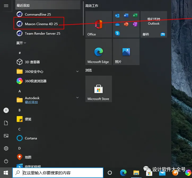Image resolution: width=192 pixels, height=178 pixels.
Task: Open the 地图 maps app
Action: (48, 157)
